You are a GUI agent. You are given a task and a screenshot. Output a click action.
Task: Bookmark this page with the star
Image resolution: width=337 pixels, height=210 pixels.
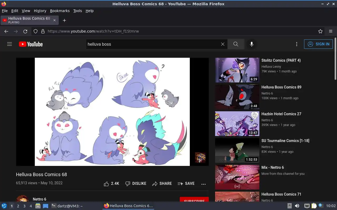[x=320, y=31]
